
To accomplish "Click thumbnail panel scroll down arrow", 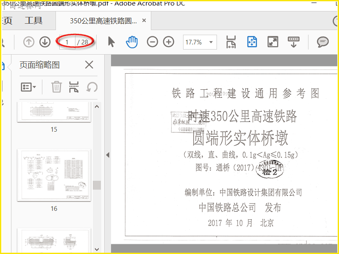I will [97, 249].
